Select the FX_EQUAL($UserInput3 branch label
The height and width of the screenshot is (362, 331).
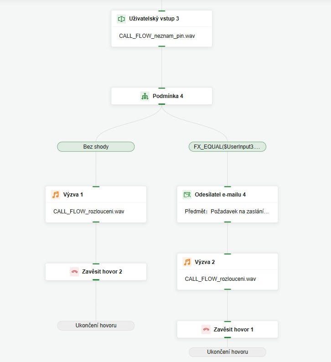pyautogui.click(x=227, y=147)
